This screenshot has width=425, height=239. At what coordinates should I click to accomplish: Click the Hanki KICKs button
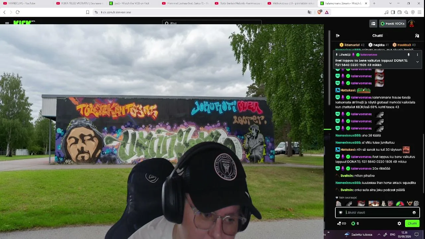[392, 24]
